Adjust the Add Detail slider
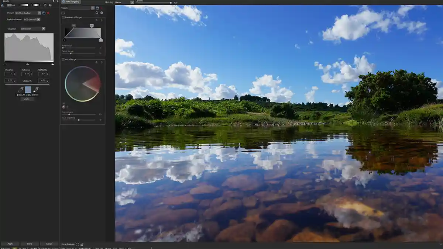Viewport: 443px width, 249px height. click(79, 48)
